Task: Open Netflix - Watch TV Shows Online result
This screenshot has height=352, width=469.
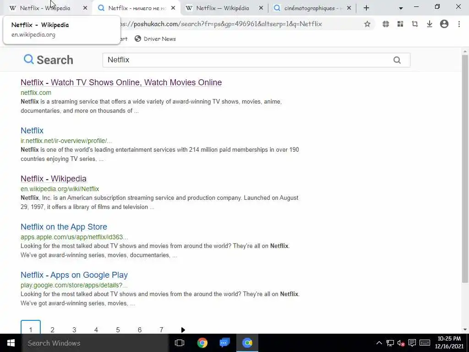Action: click(x=121, y=82)
